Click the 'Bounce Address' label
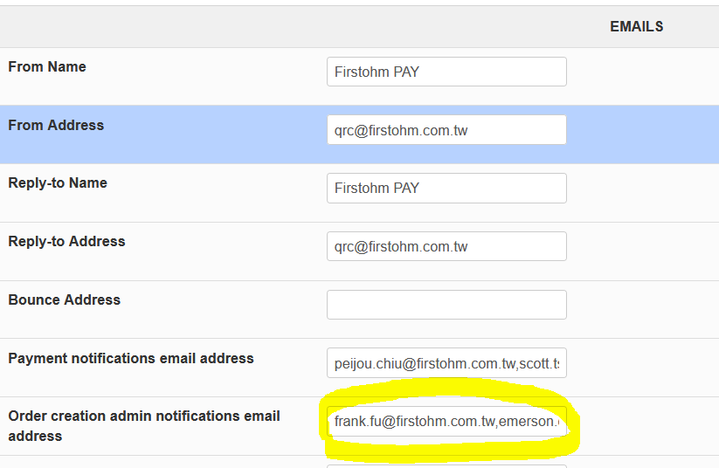The width and height of the screenshot is (719, 468). (x=65, y=300)
